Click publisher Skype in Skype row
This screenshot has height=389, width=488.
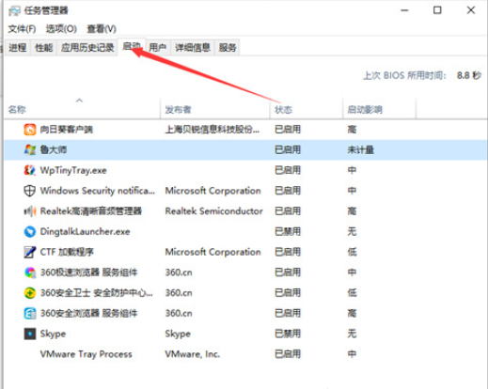click(x=178, y=334)
